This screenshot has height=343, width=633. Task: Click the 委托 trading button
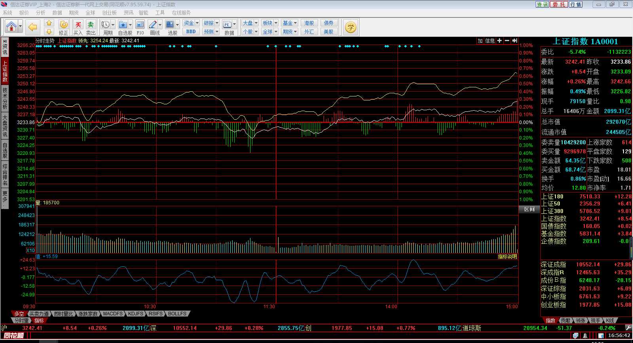(x=559, y=4)
